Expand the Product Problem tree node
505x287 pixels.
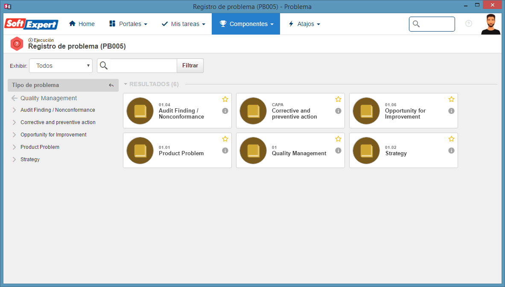(14, 147)
